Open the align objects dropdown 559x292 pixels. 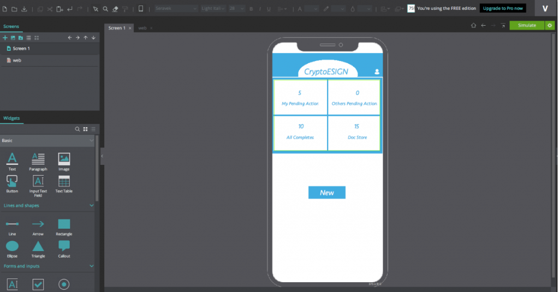[385, 9]
